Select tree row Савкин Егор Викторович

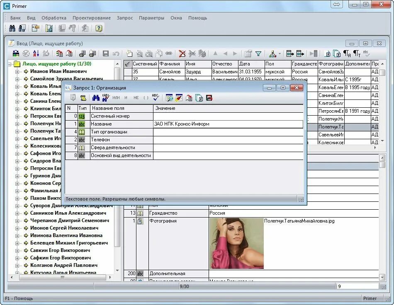(x=60, y=250)
